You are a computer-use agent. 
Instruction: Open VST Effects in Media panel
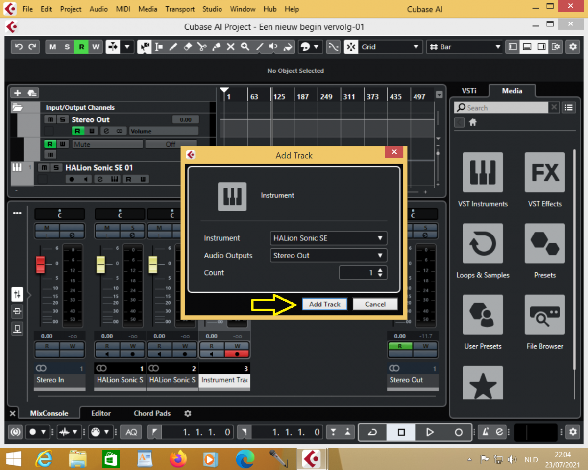[545, 172]
